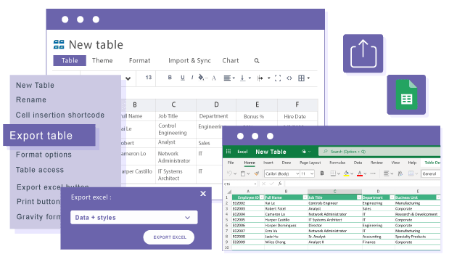
Task: Click the Borders icon in the Excel ribbon
Action: [333, 173]
